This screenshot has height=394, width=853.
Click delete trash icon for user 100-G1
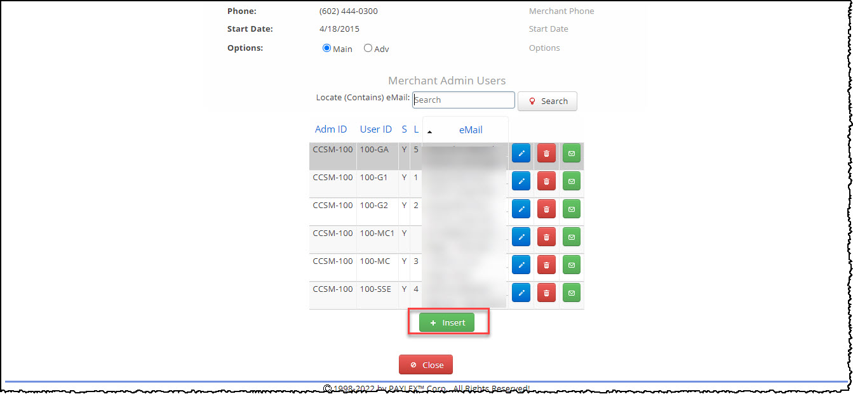(x=546, y=181)
